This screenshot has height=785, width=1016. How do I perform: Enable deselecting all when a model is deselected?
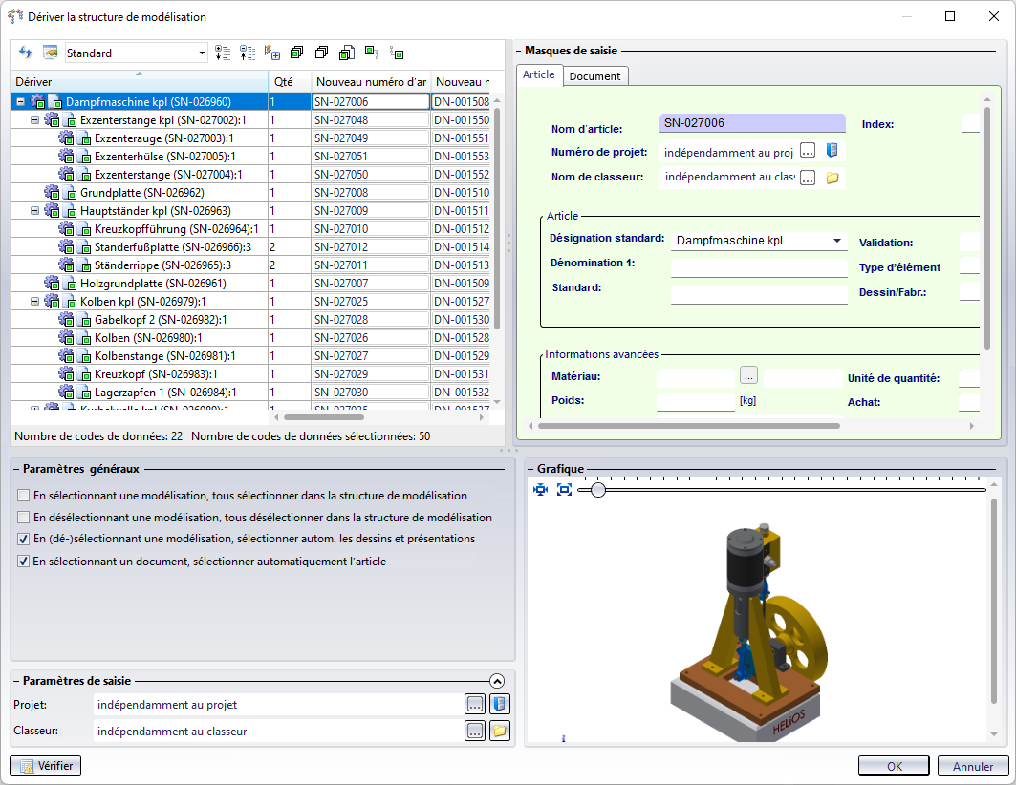(23, 518)
